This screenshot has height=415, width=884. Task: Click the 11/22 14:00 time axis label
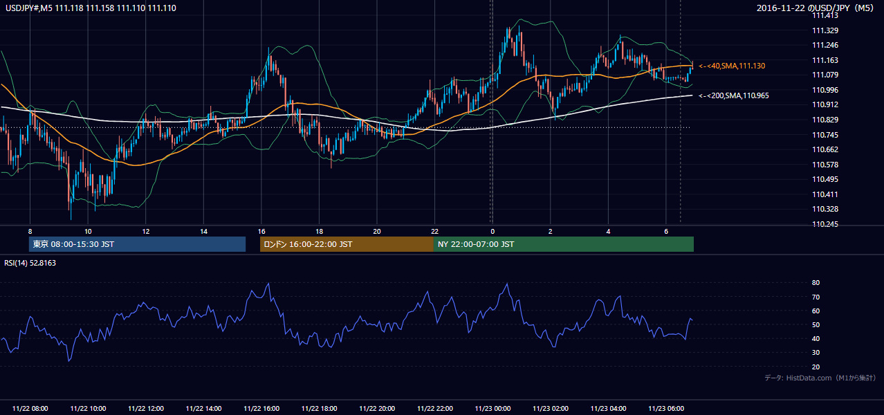[x=203, y=409]
